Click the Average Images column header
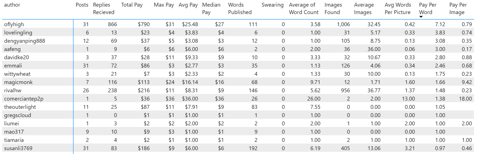 [364, 9]
